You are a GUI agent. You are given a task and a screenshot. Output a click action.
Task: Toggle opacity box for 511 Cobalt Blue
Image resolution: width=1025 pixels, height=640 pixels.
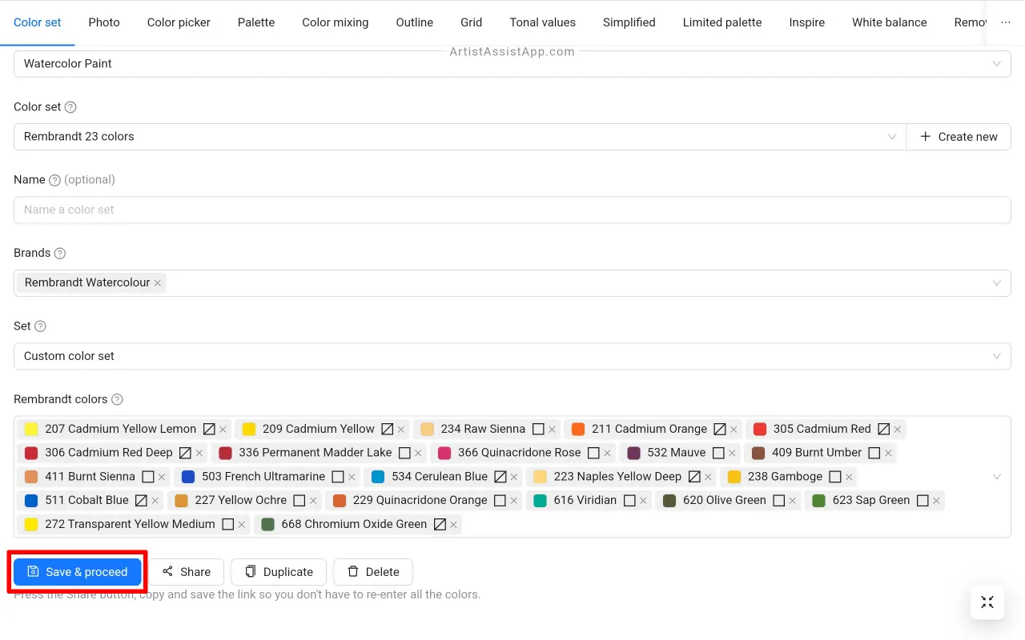pyautogui.click(x=141, y=501)
